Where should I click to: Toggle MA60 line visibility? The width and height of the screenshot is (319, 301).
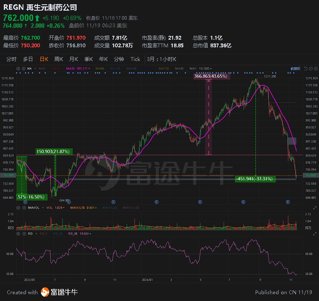coord(100,69)
